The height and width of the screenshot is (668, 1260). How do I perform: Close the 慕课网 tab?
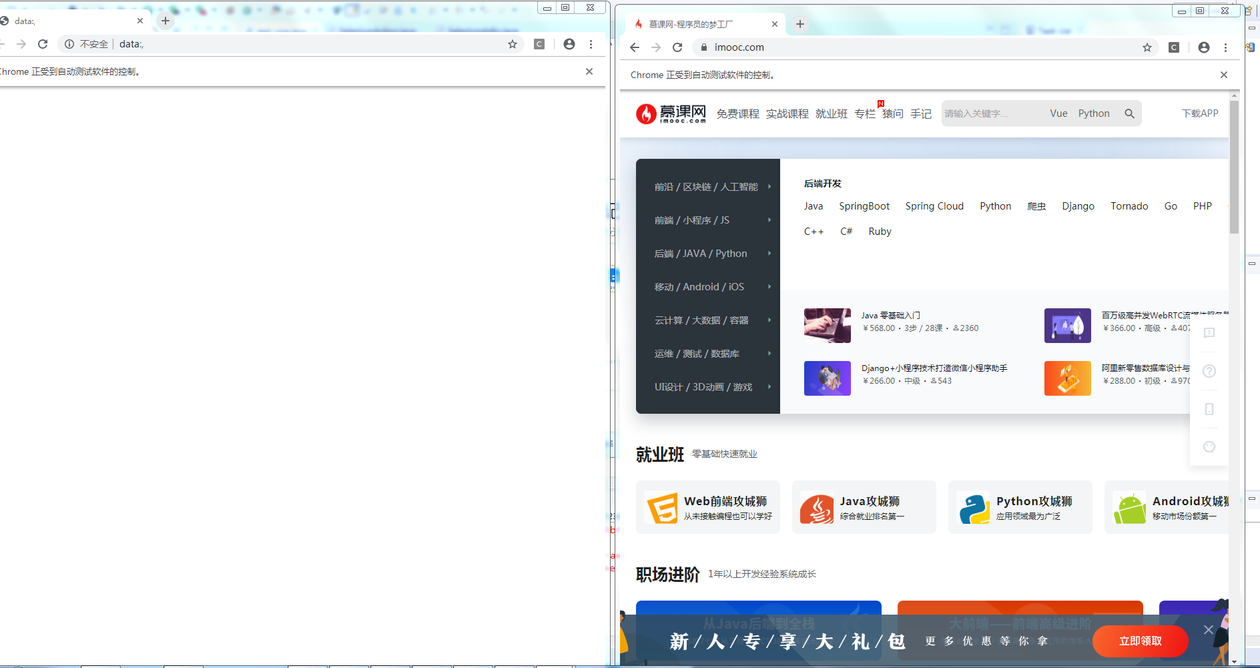click(775, 24)
